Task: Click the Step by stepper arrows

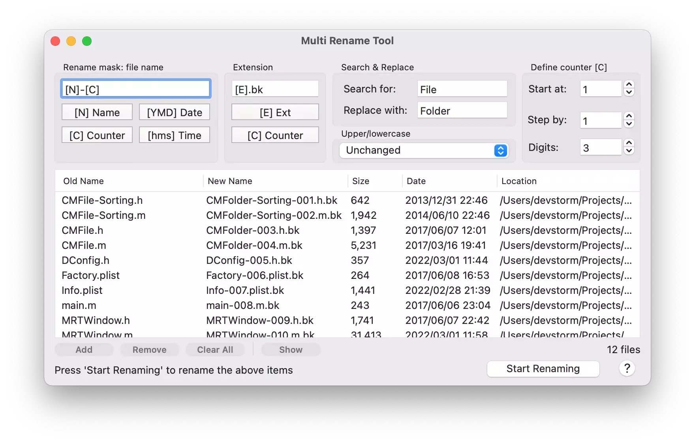Action: click(629, 120)
